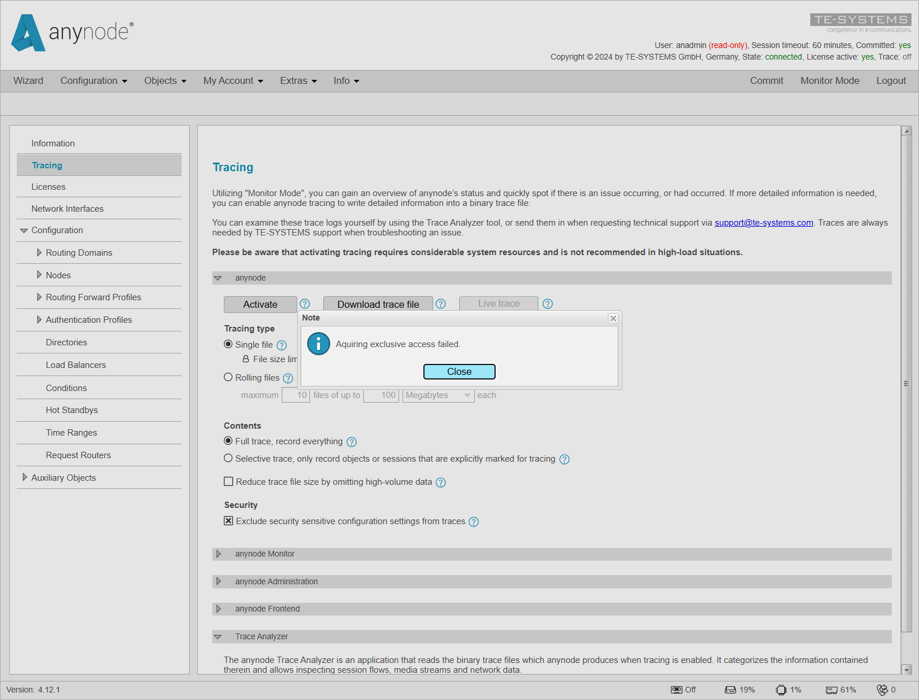Click the info icon in Note dialog
919x700 pixels.
click(x=319, y=344)
